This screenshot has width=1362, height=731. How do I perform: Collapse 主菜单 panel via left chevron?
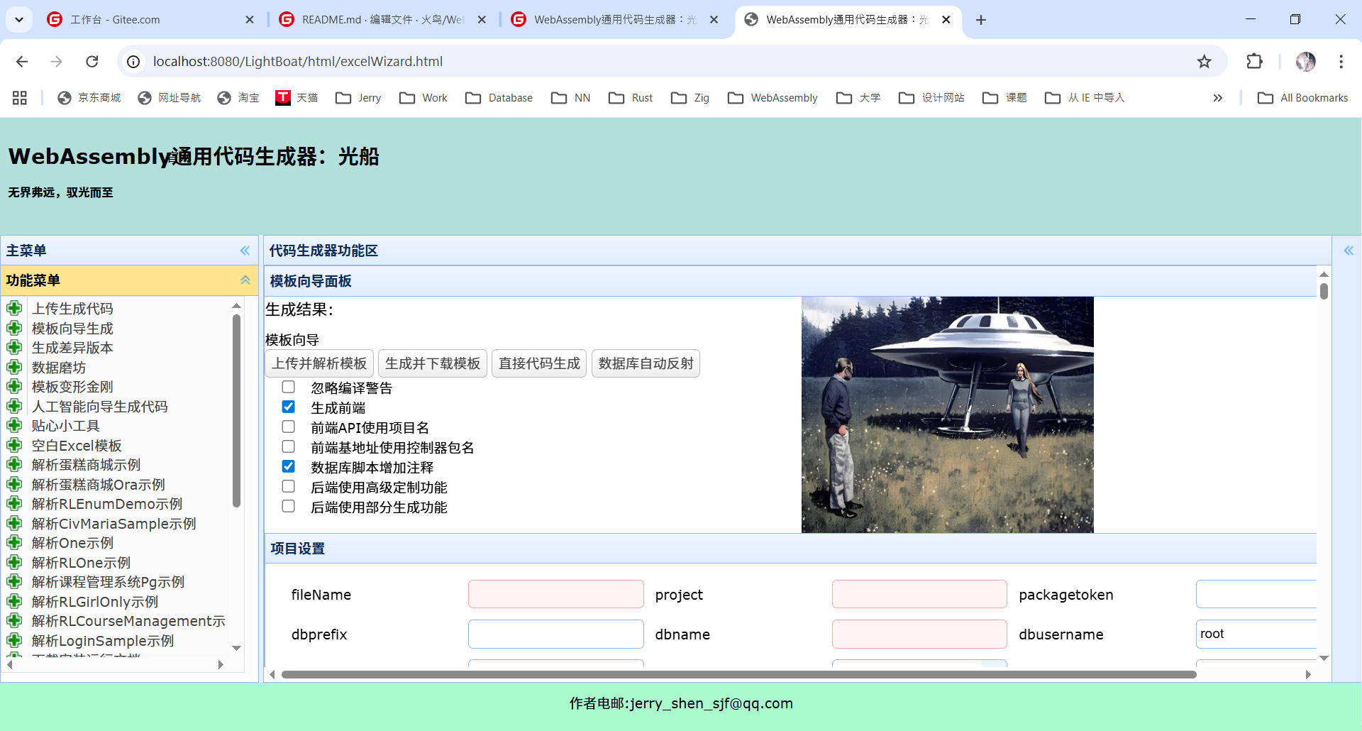tap(245, 251)
